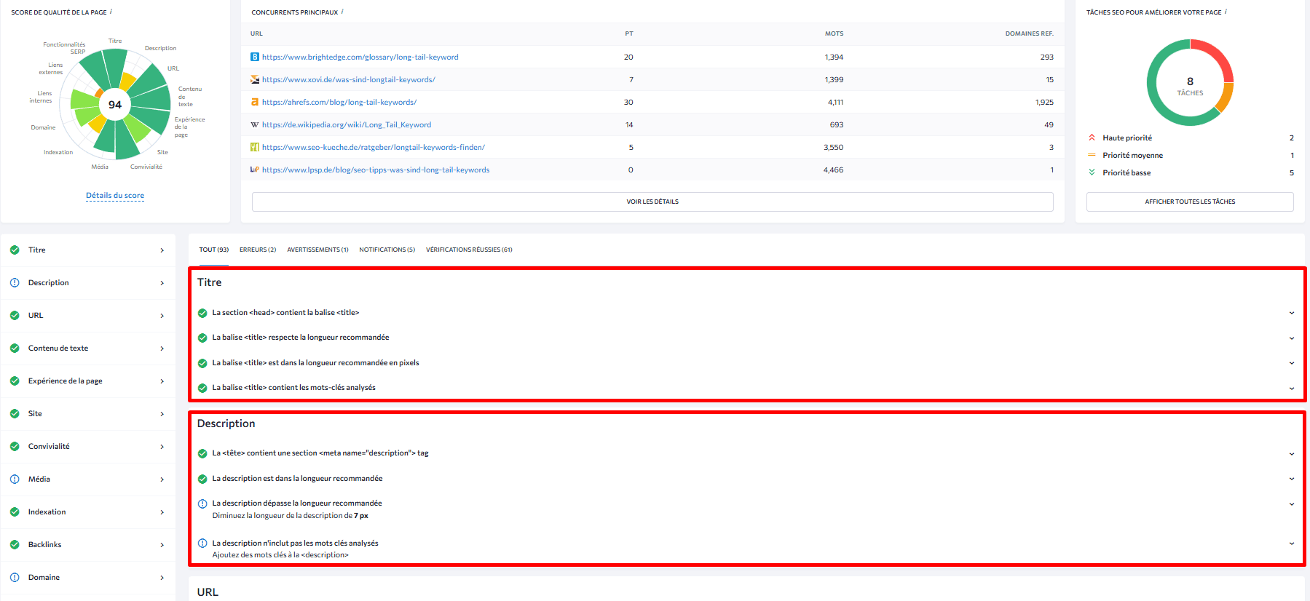Open the Expérience de la page sidebar section

point(88,381)
